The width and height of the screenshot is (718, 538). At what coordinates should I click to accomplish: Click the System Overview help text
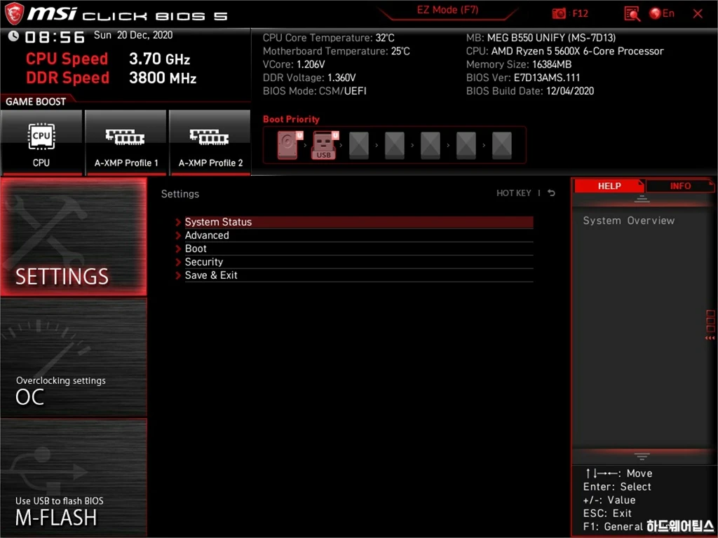click(629, 221)
